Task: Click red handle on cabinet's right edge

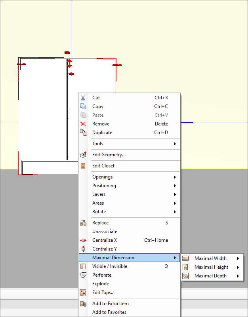Action: coord(117,65)
